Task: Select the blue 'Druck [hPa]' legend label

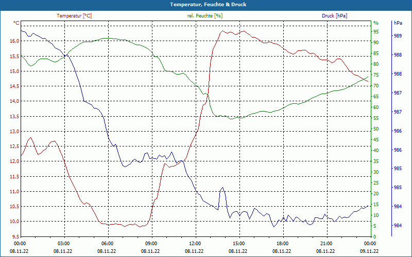Action: coord(334,16)
